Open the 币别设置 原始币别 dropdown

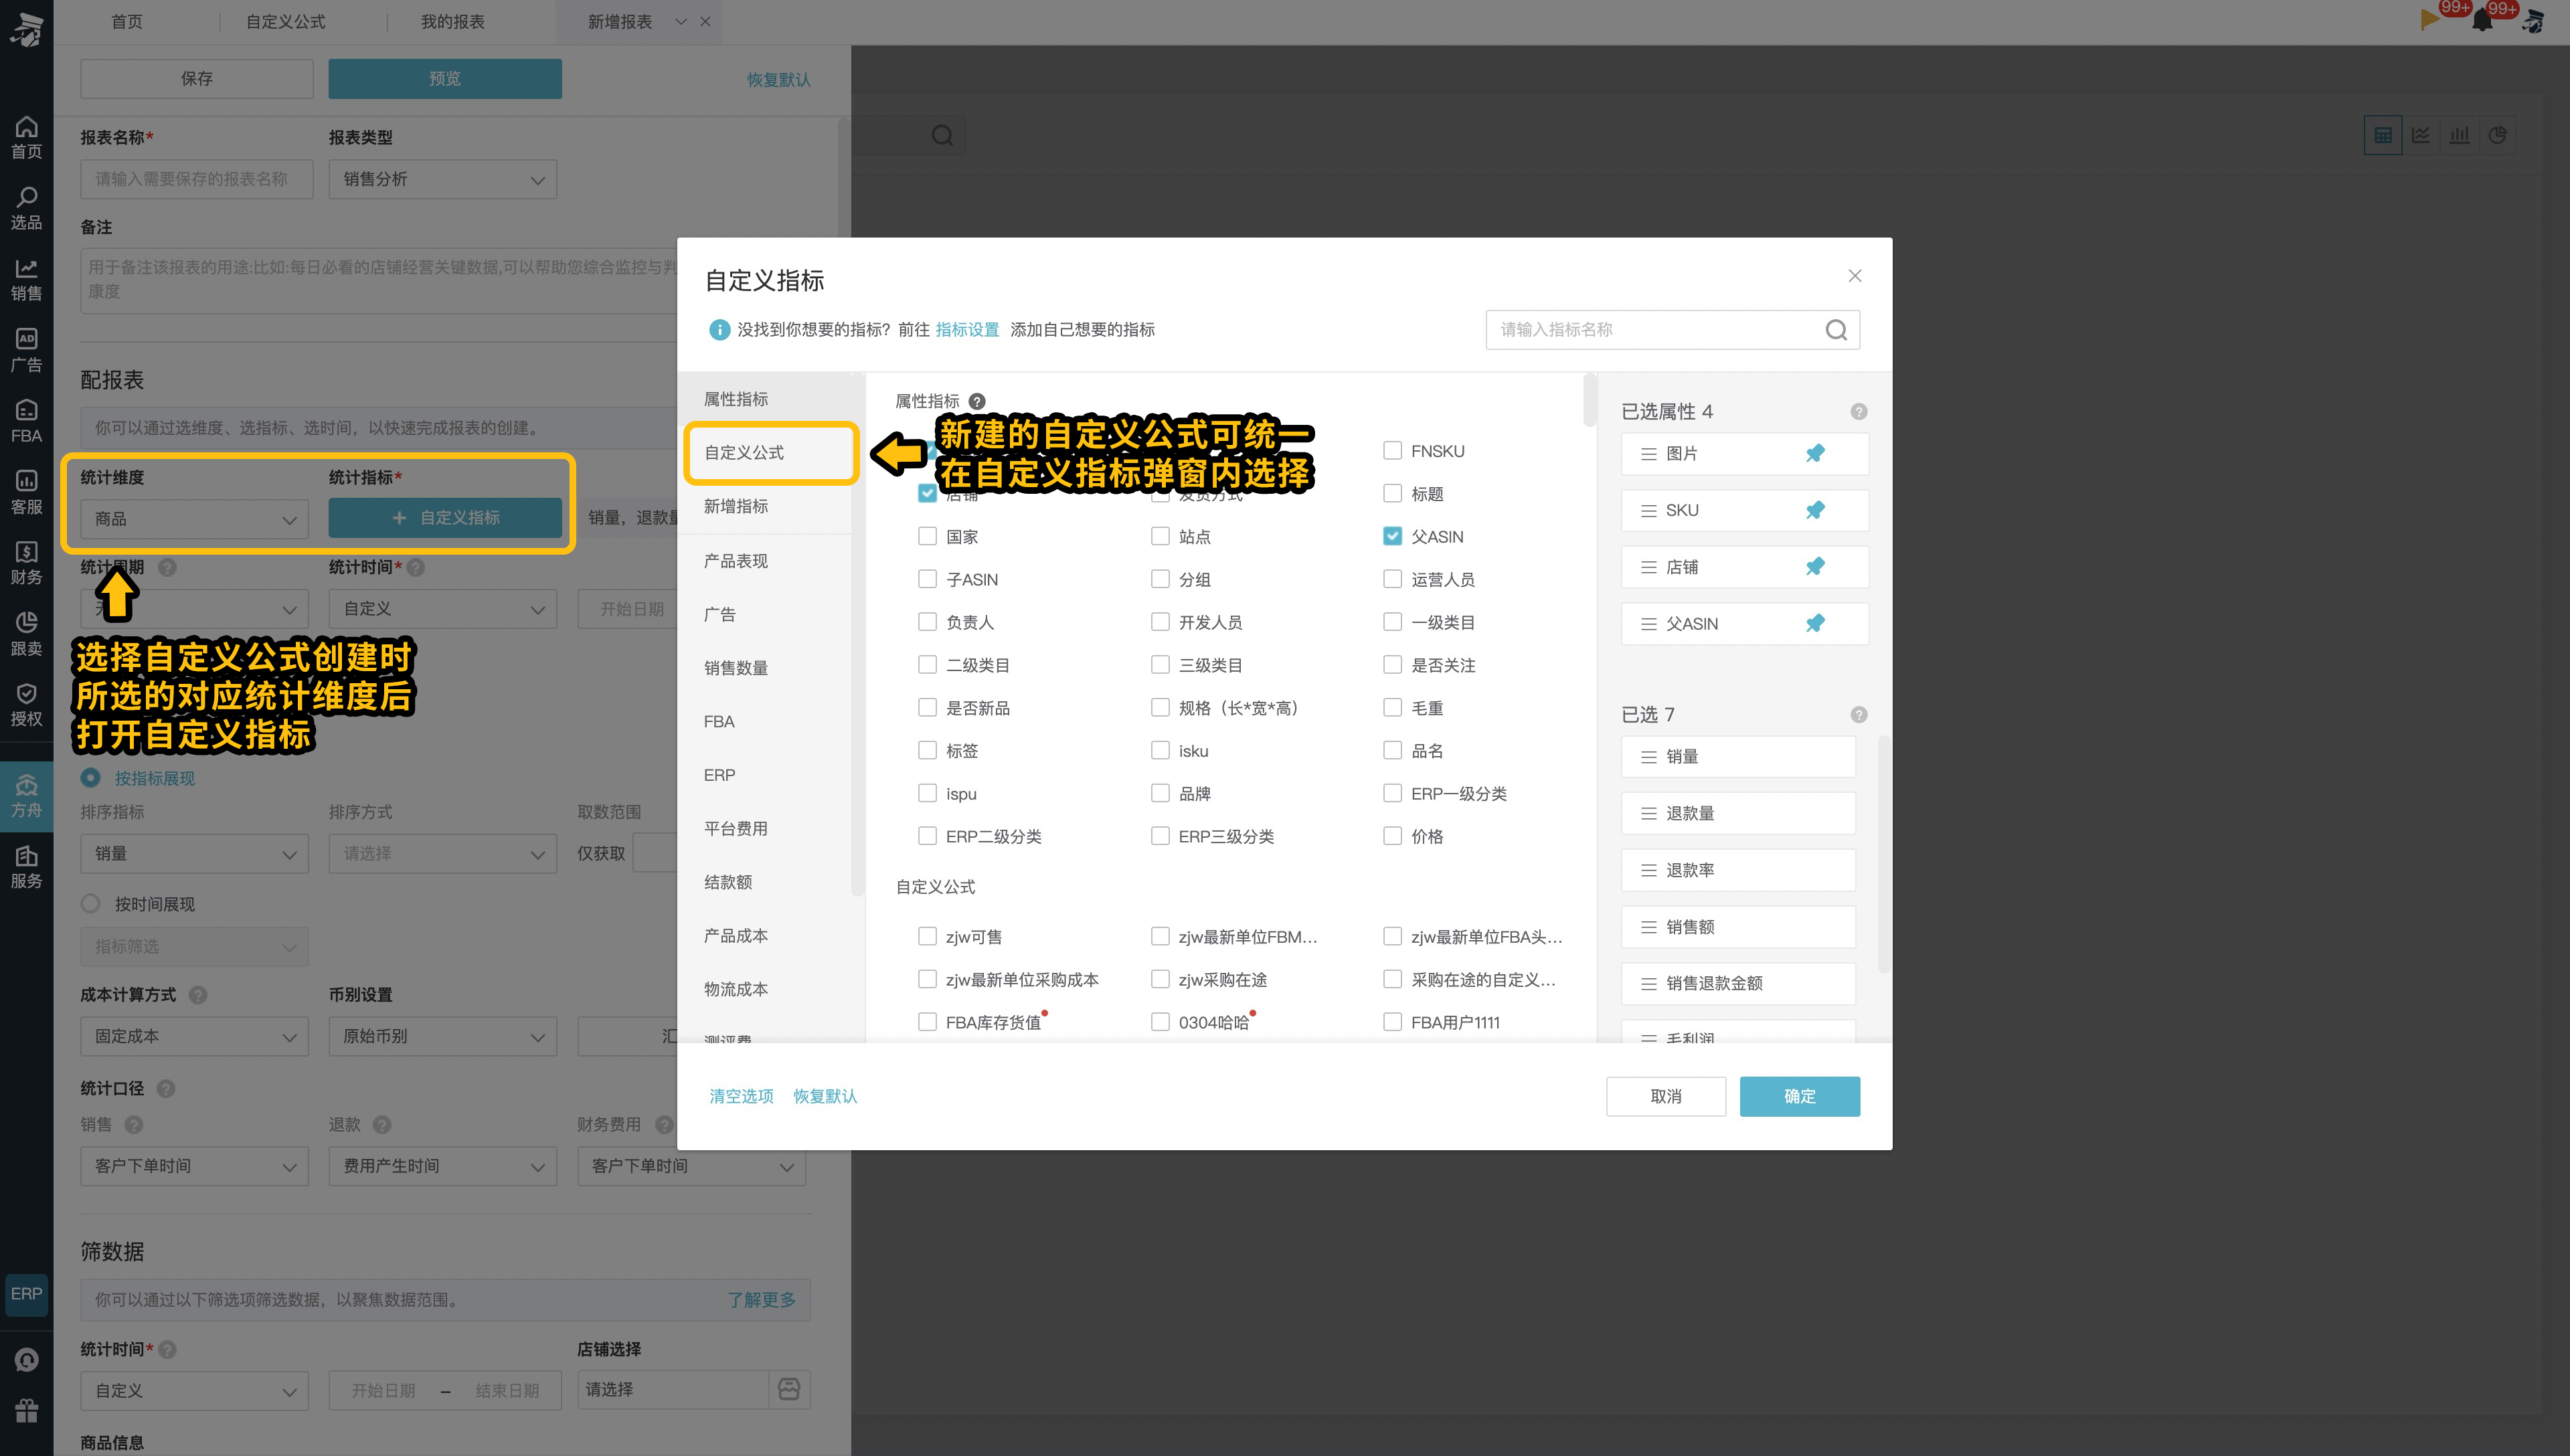tap(442, 1037)
